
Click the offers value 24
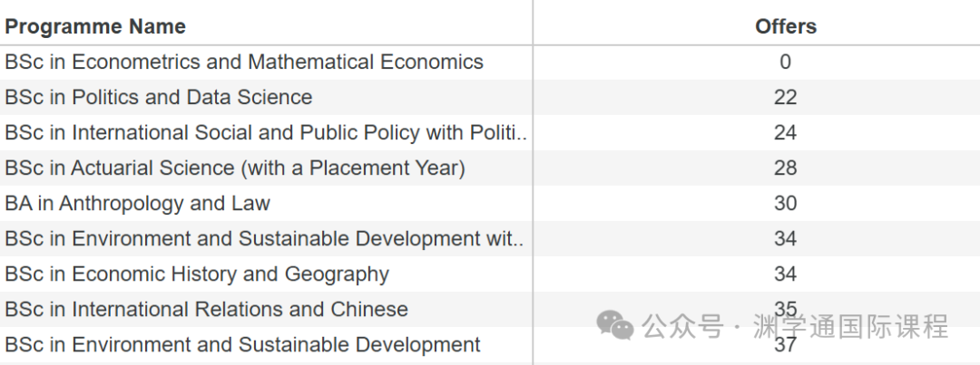coord(785,132)
